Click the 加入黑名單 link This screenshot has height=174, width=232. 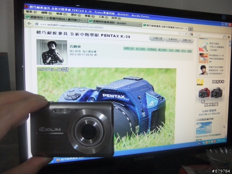pos(90,51)
